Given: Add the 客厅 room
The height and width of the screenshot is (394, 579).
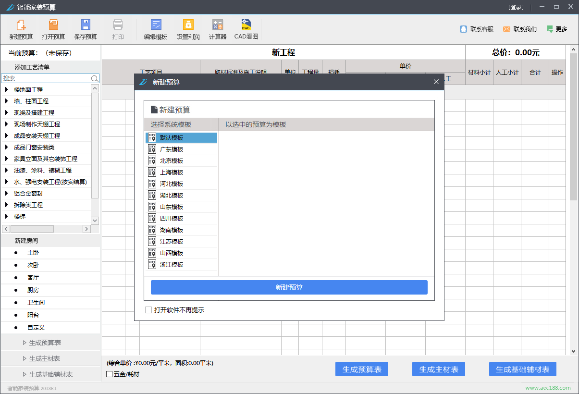Looking at the screenshot, I should coord(50,277).
